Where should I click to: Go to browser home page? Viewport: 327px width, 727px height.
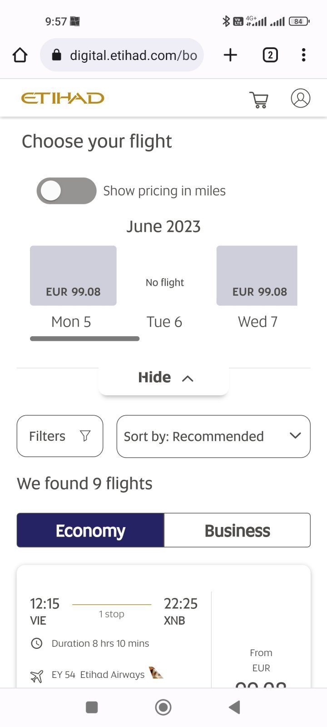coord(20,55)
